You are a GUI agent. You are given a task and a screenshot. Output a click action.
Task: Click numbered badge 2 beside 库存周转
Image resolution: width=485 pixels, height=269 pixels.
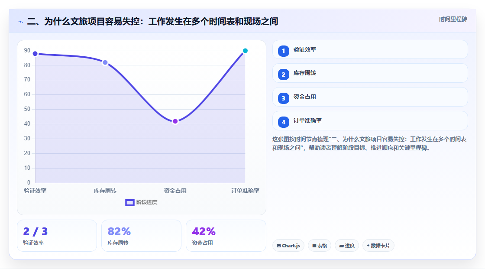point(283,75)
